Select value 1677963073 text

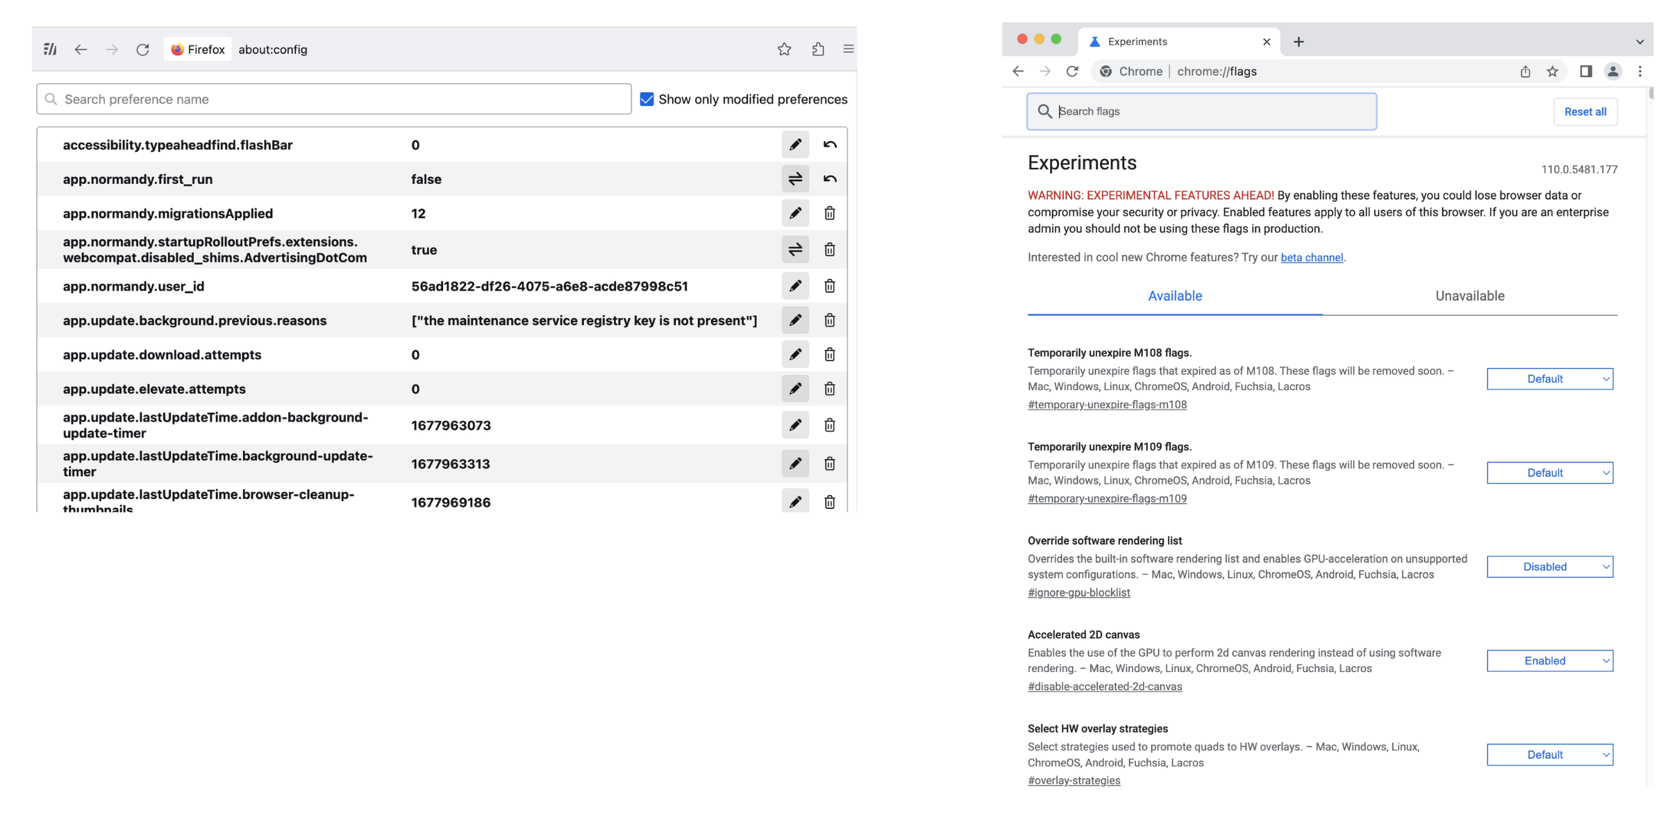[x=451, y=426]
